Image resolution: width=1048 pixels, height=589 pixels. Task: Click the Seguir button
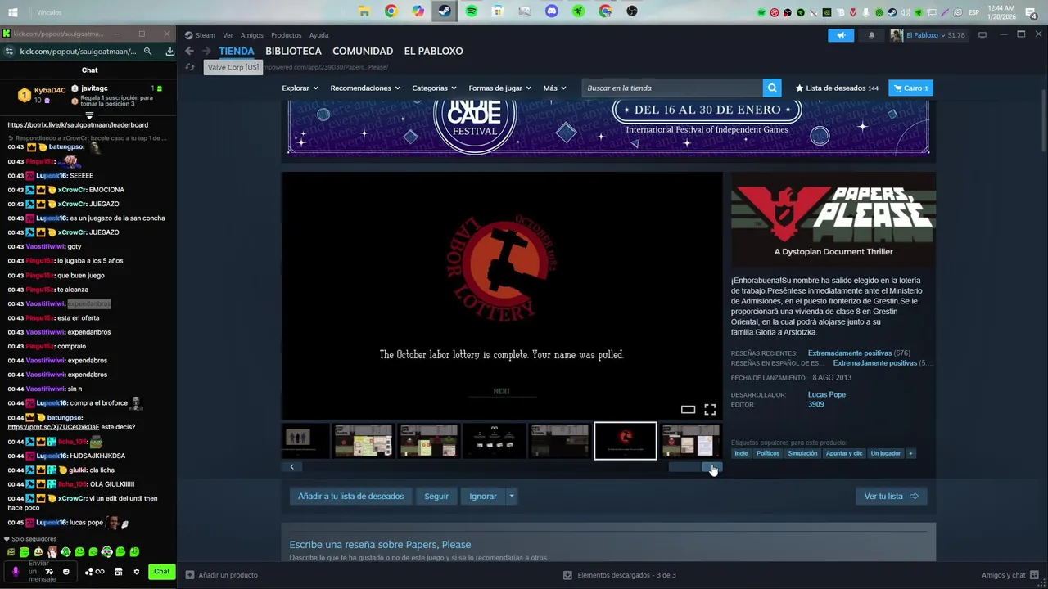436,496
